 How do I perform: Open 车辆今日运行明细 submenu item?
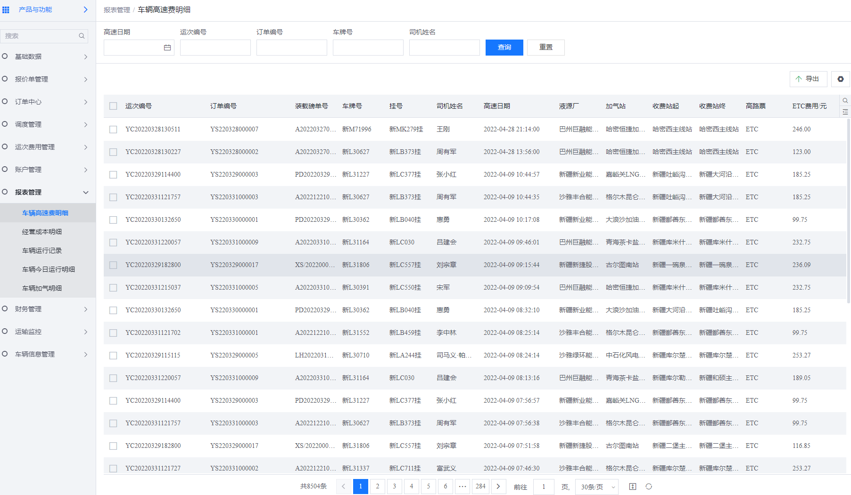coord(48,269)
